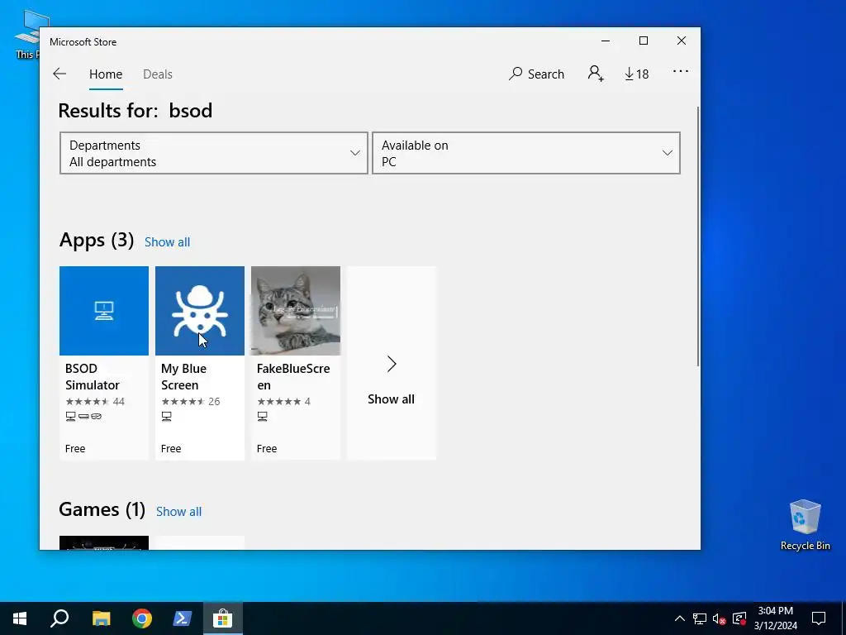Click the FakeBlueScreen star rating 4
Viewport: 846px width, 635px height.
click(284, 401)
